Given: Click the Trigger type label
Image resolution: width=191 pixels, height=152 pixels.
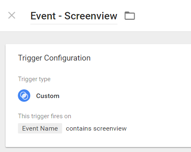Looking at the screenshot, I should click(34, 79).
